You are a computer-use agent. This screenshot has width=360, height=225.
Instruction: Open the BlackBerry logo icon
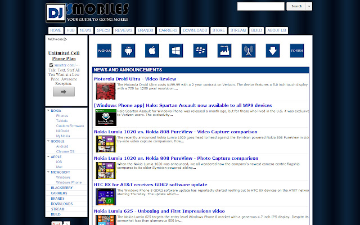(200, 51)
